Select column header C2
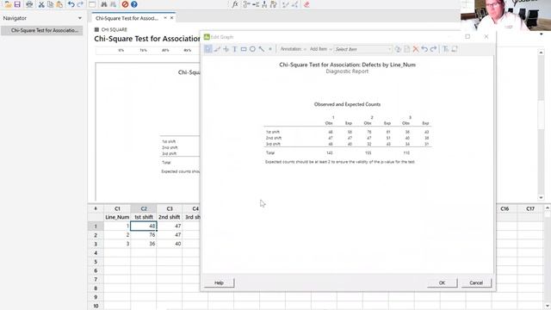 [x=144, y=208]
